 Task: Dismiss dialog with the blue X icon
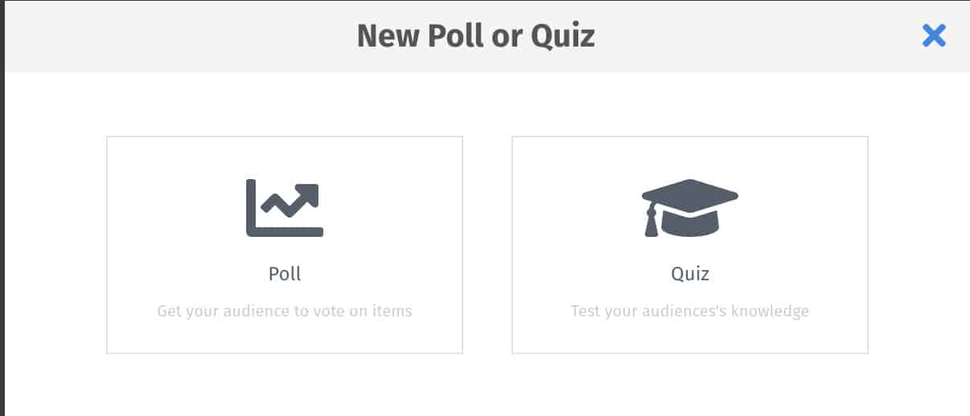click(x=934, y=35)
